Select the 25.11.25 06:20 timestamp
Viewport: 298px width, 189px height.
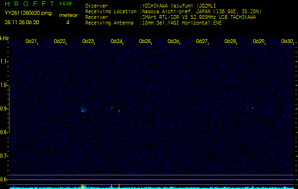[22, 22]
